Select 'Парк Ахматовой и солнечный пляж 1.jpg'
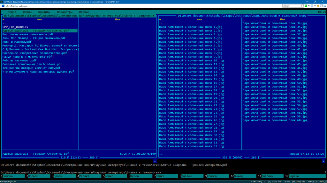This screenshot has width=327, height=183. click(x=191, y=27)
